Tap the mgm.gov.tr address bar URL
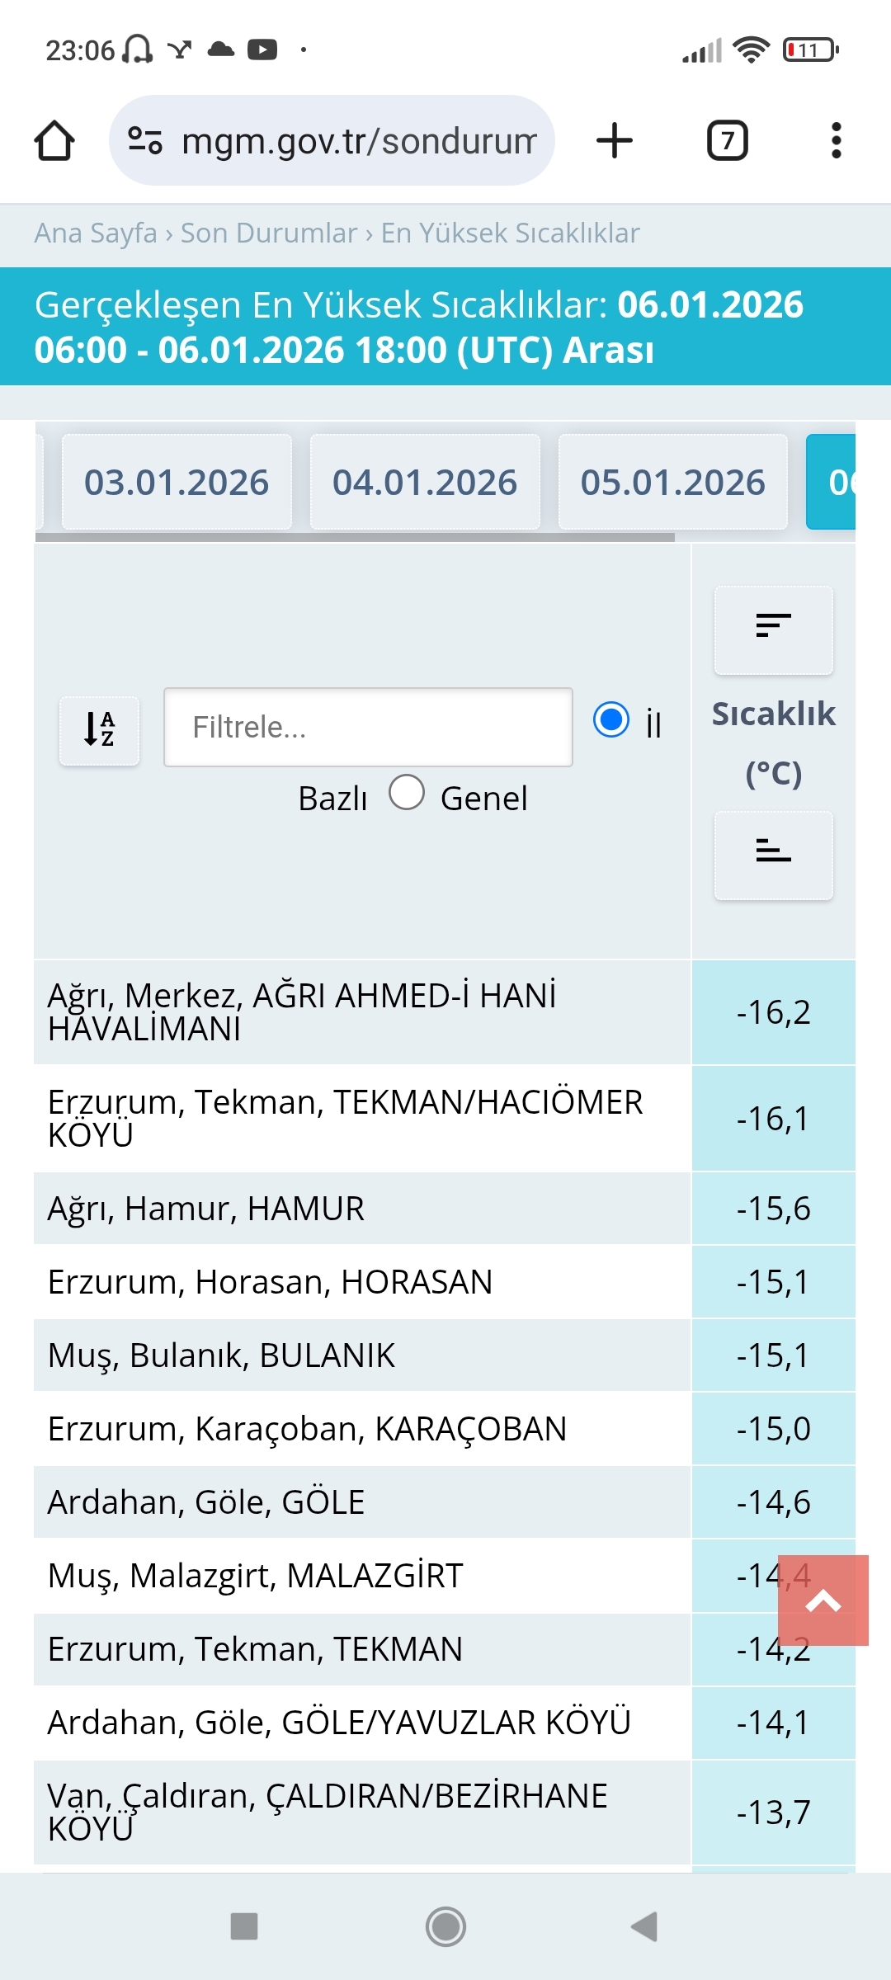Screen dimensions: 891x1980 point(359,141)
